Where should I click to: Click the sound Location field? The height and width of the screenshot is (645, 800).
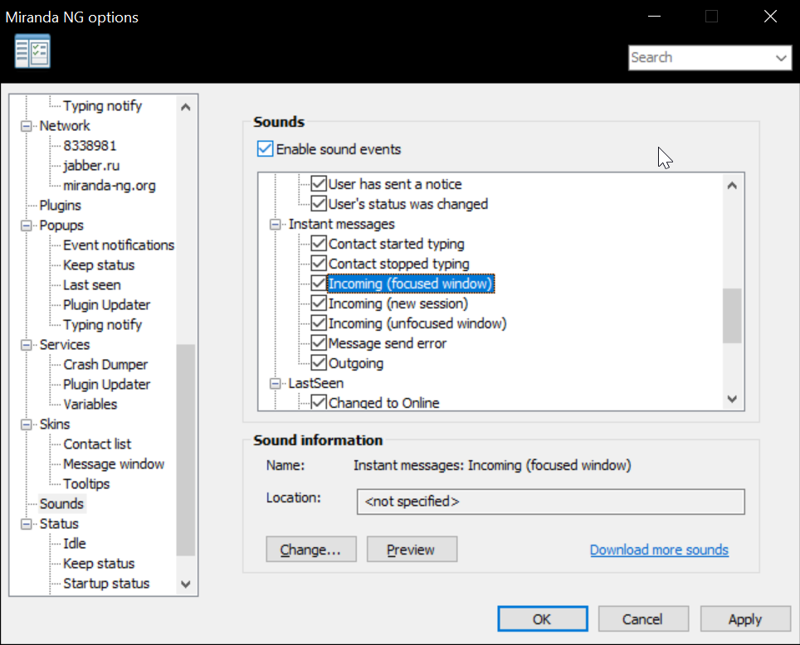pos(550,502)
